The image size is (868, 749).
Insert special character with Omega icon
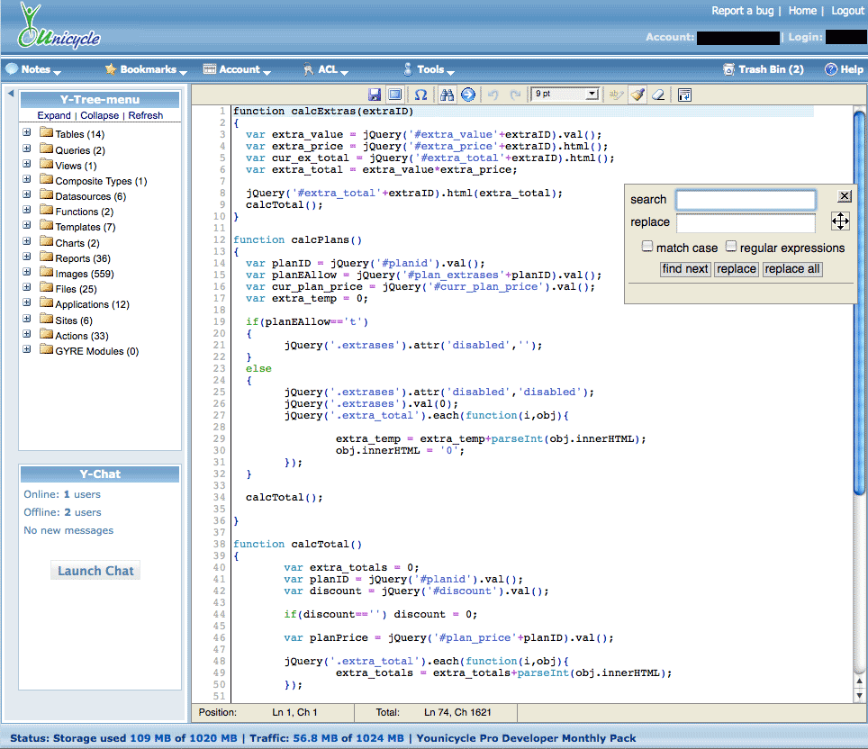[420, 95]
